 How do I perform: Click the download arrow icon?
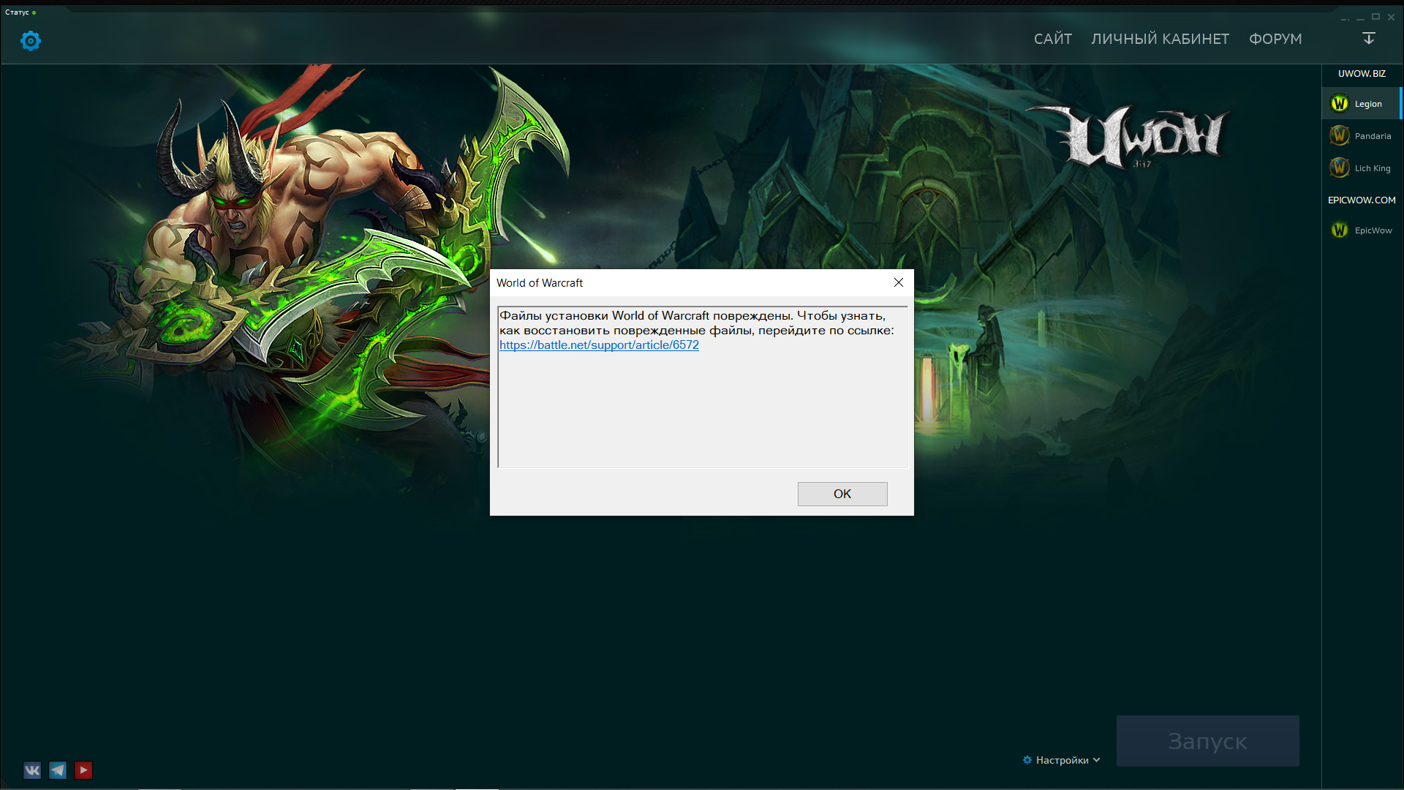[x=1369, y=38]
